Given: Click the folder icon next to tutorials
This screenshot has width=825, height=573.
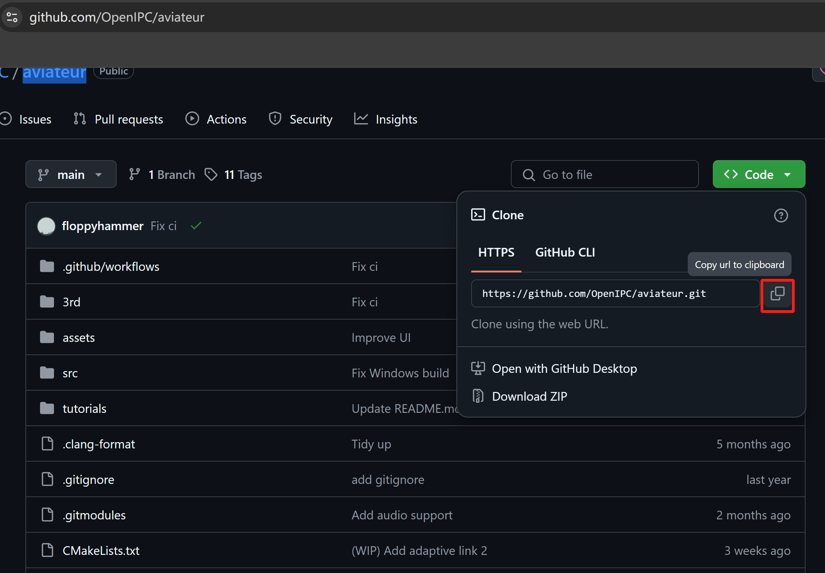Looking at the screenshot, I should coord(47,409).
